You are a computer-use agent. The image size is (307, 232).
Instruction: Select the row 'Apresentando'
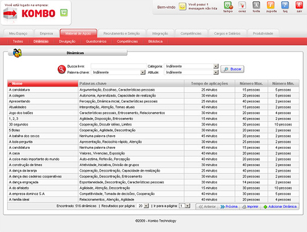[x=153, y=101]
